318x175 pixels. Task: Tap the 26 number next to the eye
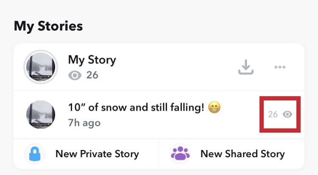click(273, 114)
